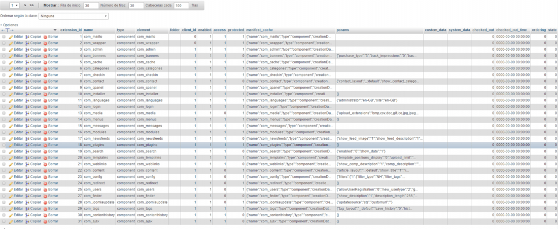Click the 'Número de filas' input field

pyautogui.click(x=136, y=6)
